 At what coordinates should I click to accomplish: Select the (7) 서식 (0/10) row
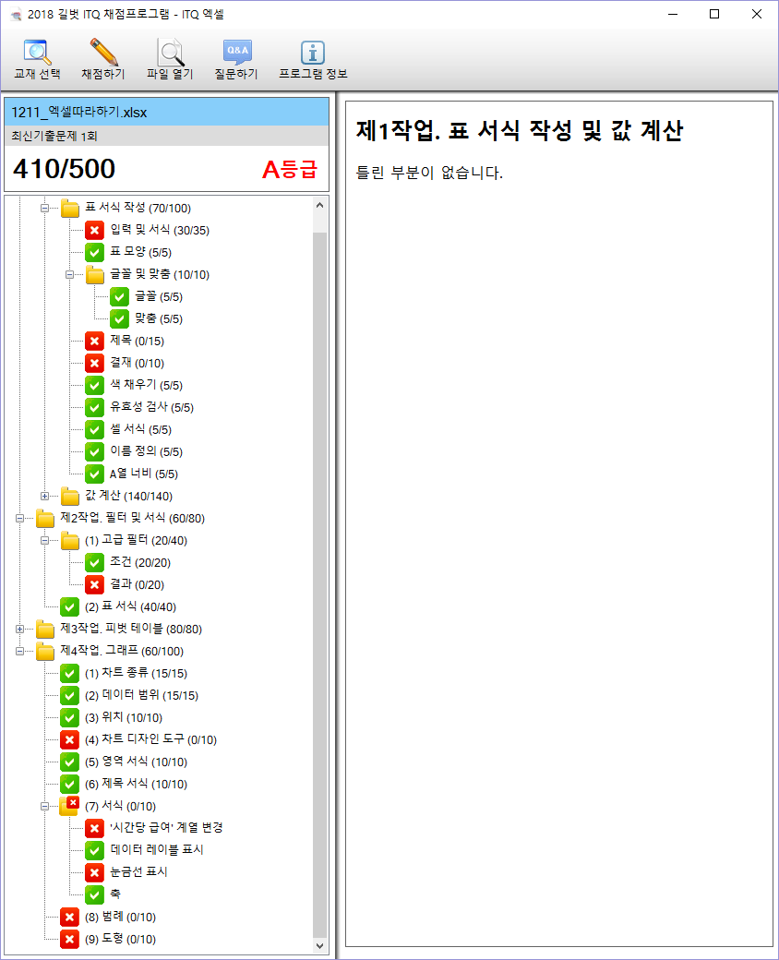(x=121, y=807)
